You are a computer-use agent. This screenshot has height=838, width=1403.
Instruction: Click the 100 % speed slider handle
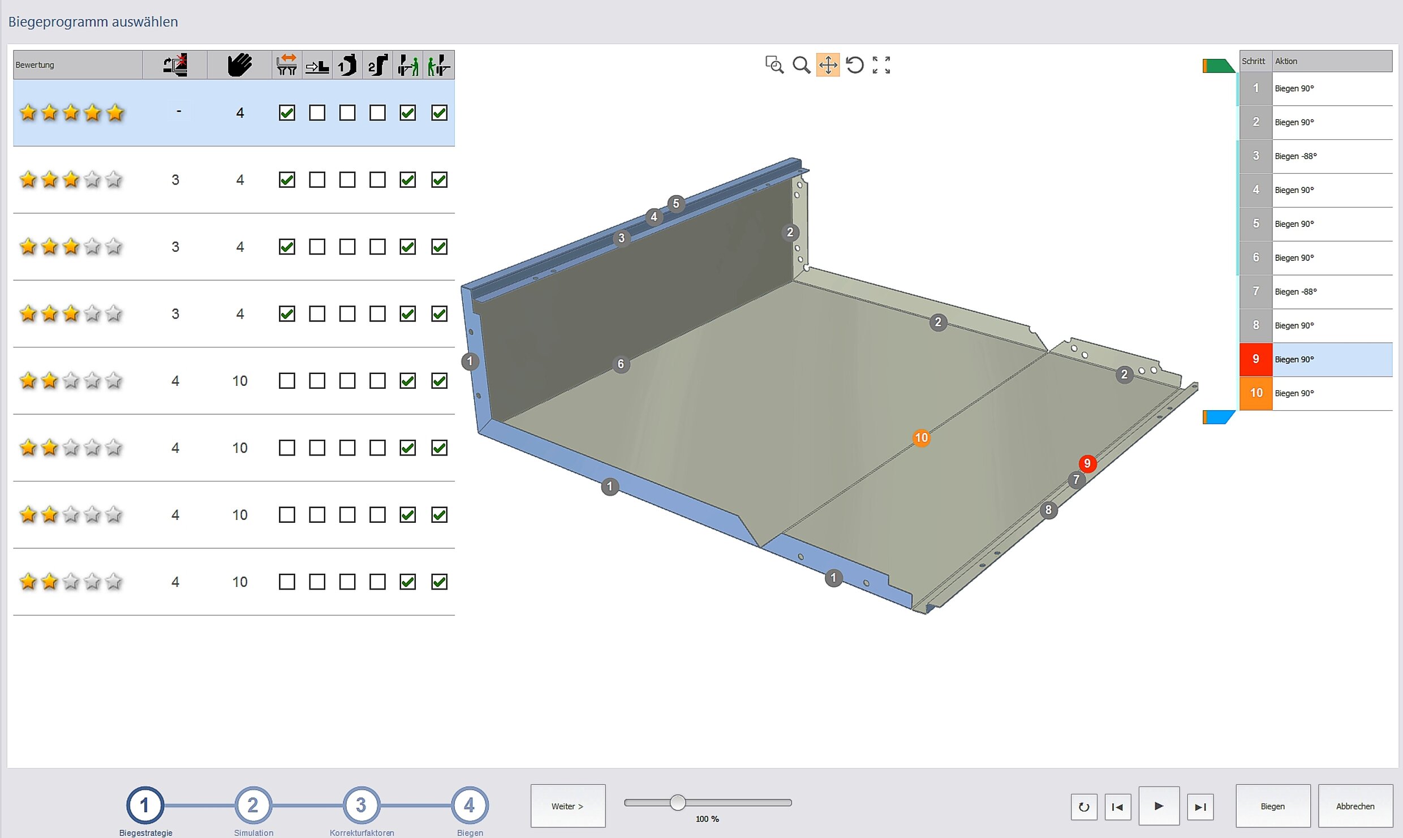[677, 802]
